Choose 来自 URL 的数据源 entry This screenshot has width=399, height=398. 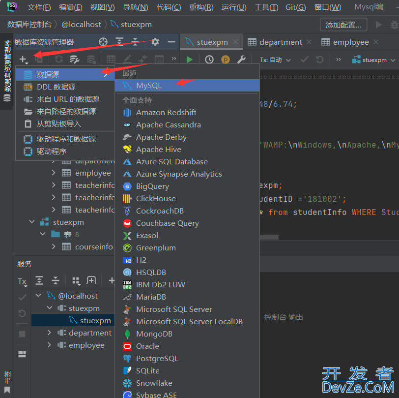click(65, 99)
